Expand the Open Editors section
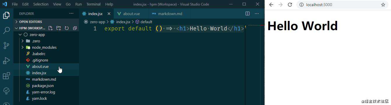The height and width of the screenshot is (105, 391). point(46,22)
